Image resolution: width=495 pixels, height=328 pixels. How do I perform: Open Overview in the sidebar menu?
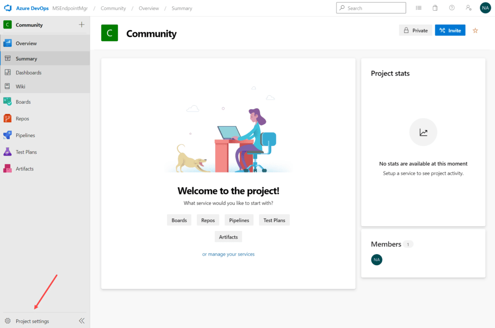click(45, 43)
